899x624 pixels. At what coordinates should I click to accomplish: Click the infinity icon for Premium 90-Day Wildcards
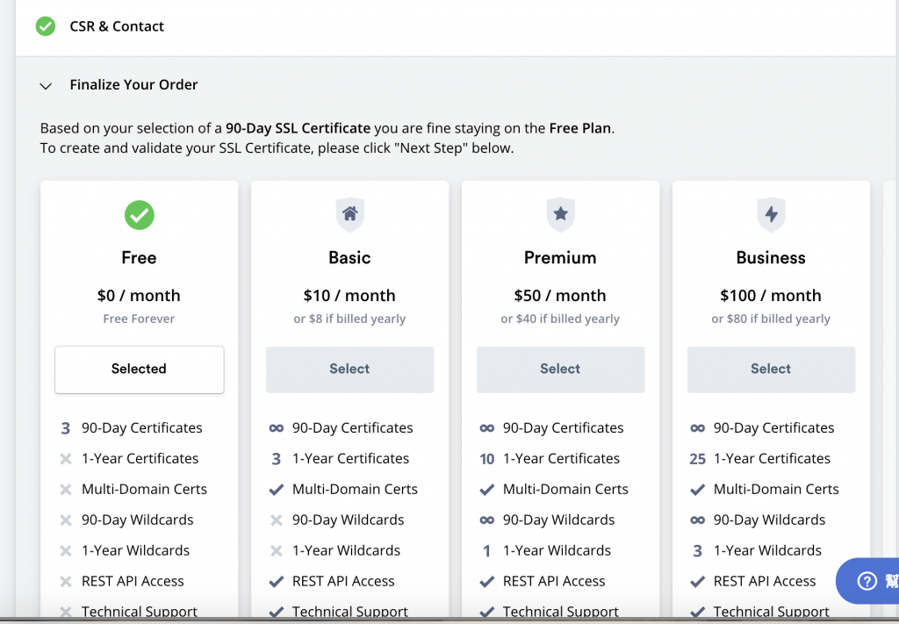click(x=486, y=520)
